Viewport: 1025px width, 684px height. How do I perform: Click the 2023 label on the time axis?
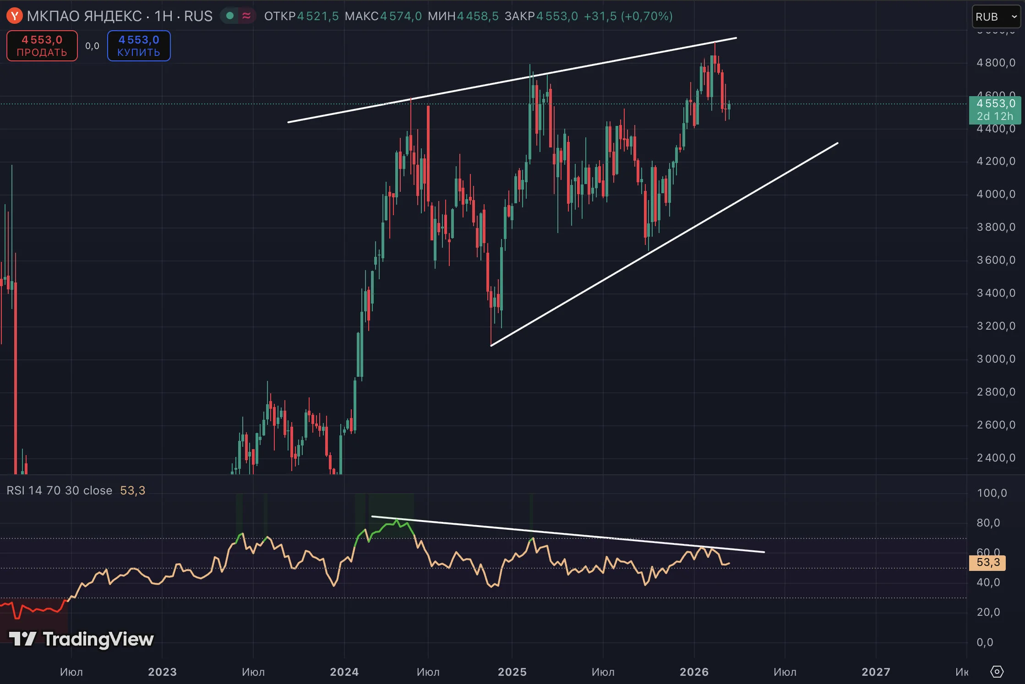pyautogui.click(x=162, y=672)
